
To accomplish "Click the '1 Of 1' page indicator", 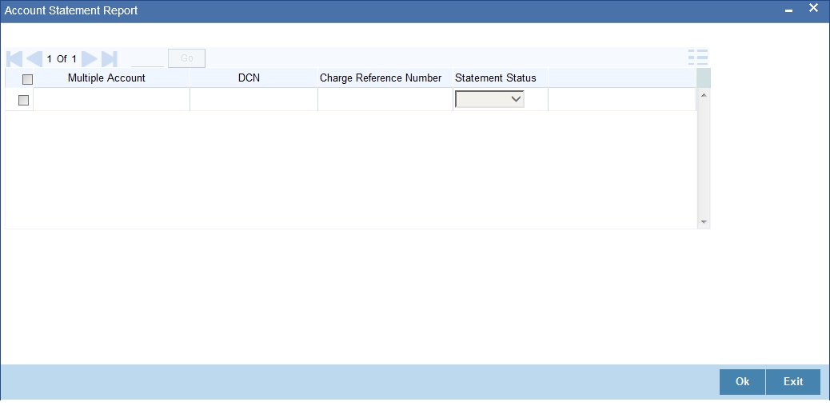I will tap(62, 59).
